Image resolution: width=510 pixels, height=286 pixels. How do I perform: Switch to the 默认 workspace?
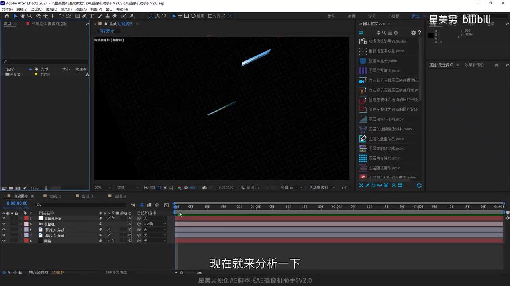click(331, 16)
